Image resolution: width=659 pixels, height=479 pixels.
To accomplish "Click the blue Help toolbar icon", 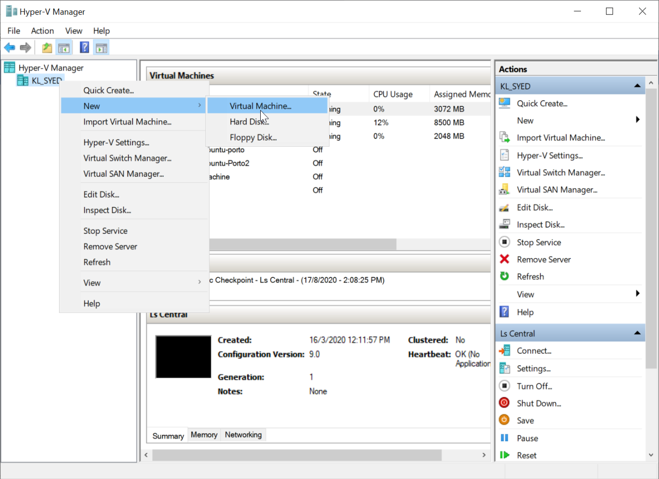I will pyautogui.click(x=85, y=48).
